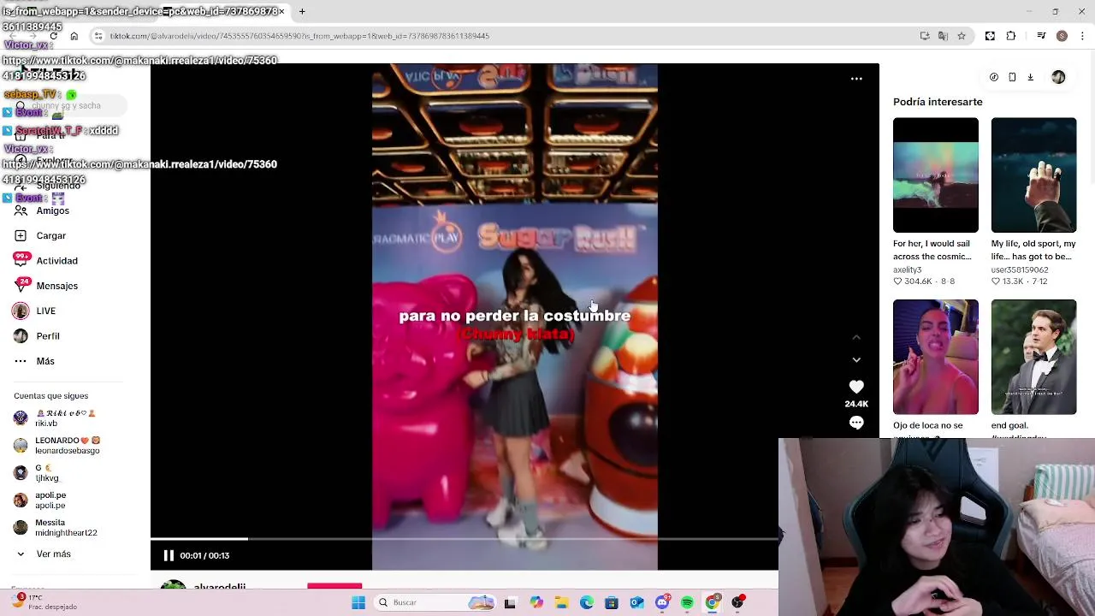This screenshot has width=1095, height=616.
Task: Open Perfil in the sidebar
Action: pos(37,336)
